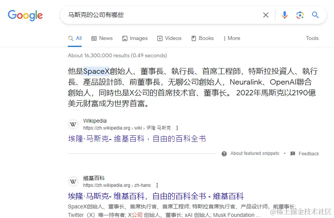Click About featured snippets help icon
This screenshot has width=334, height=218.
tap(224, 153)
